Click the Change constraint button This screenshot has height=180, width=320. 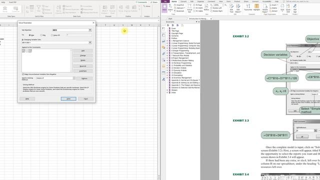tap(83, 55)
